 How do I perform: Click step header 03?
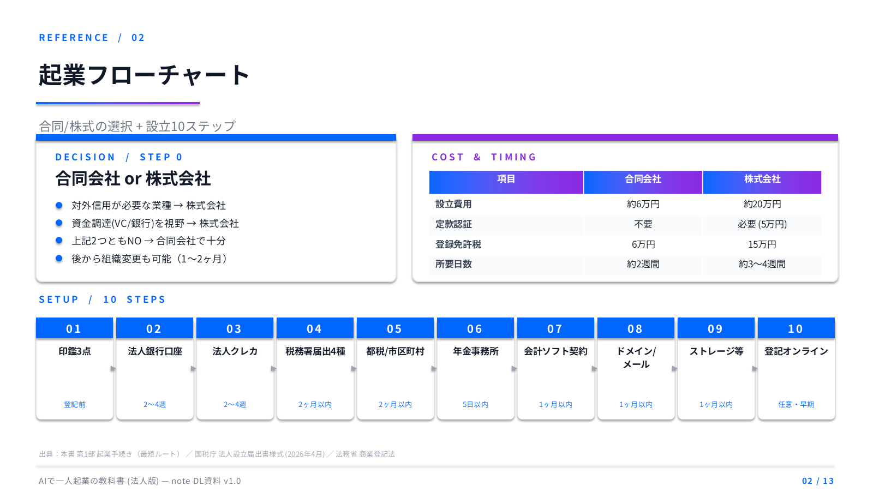coord(235,328)
